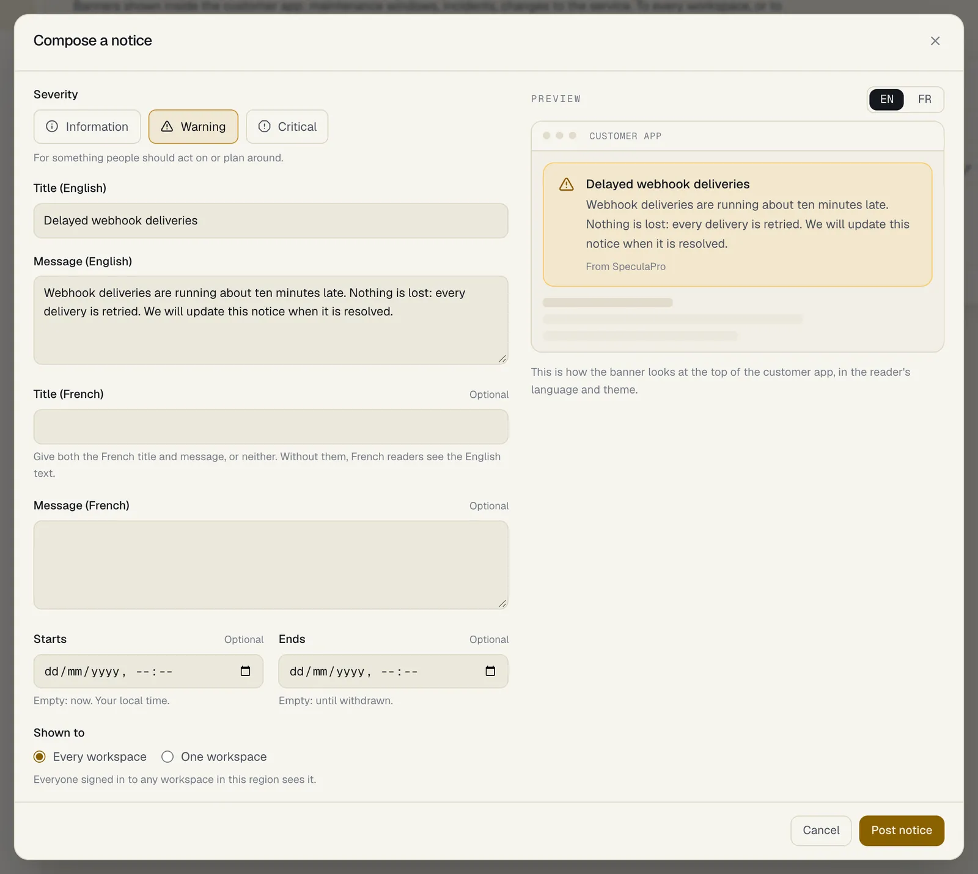The height and width of the screenshot is (874, 978).
Task: Edit the Message (English) textarea
Action: point(271,320)
